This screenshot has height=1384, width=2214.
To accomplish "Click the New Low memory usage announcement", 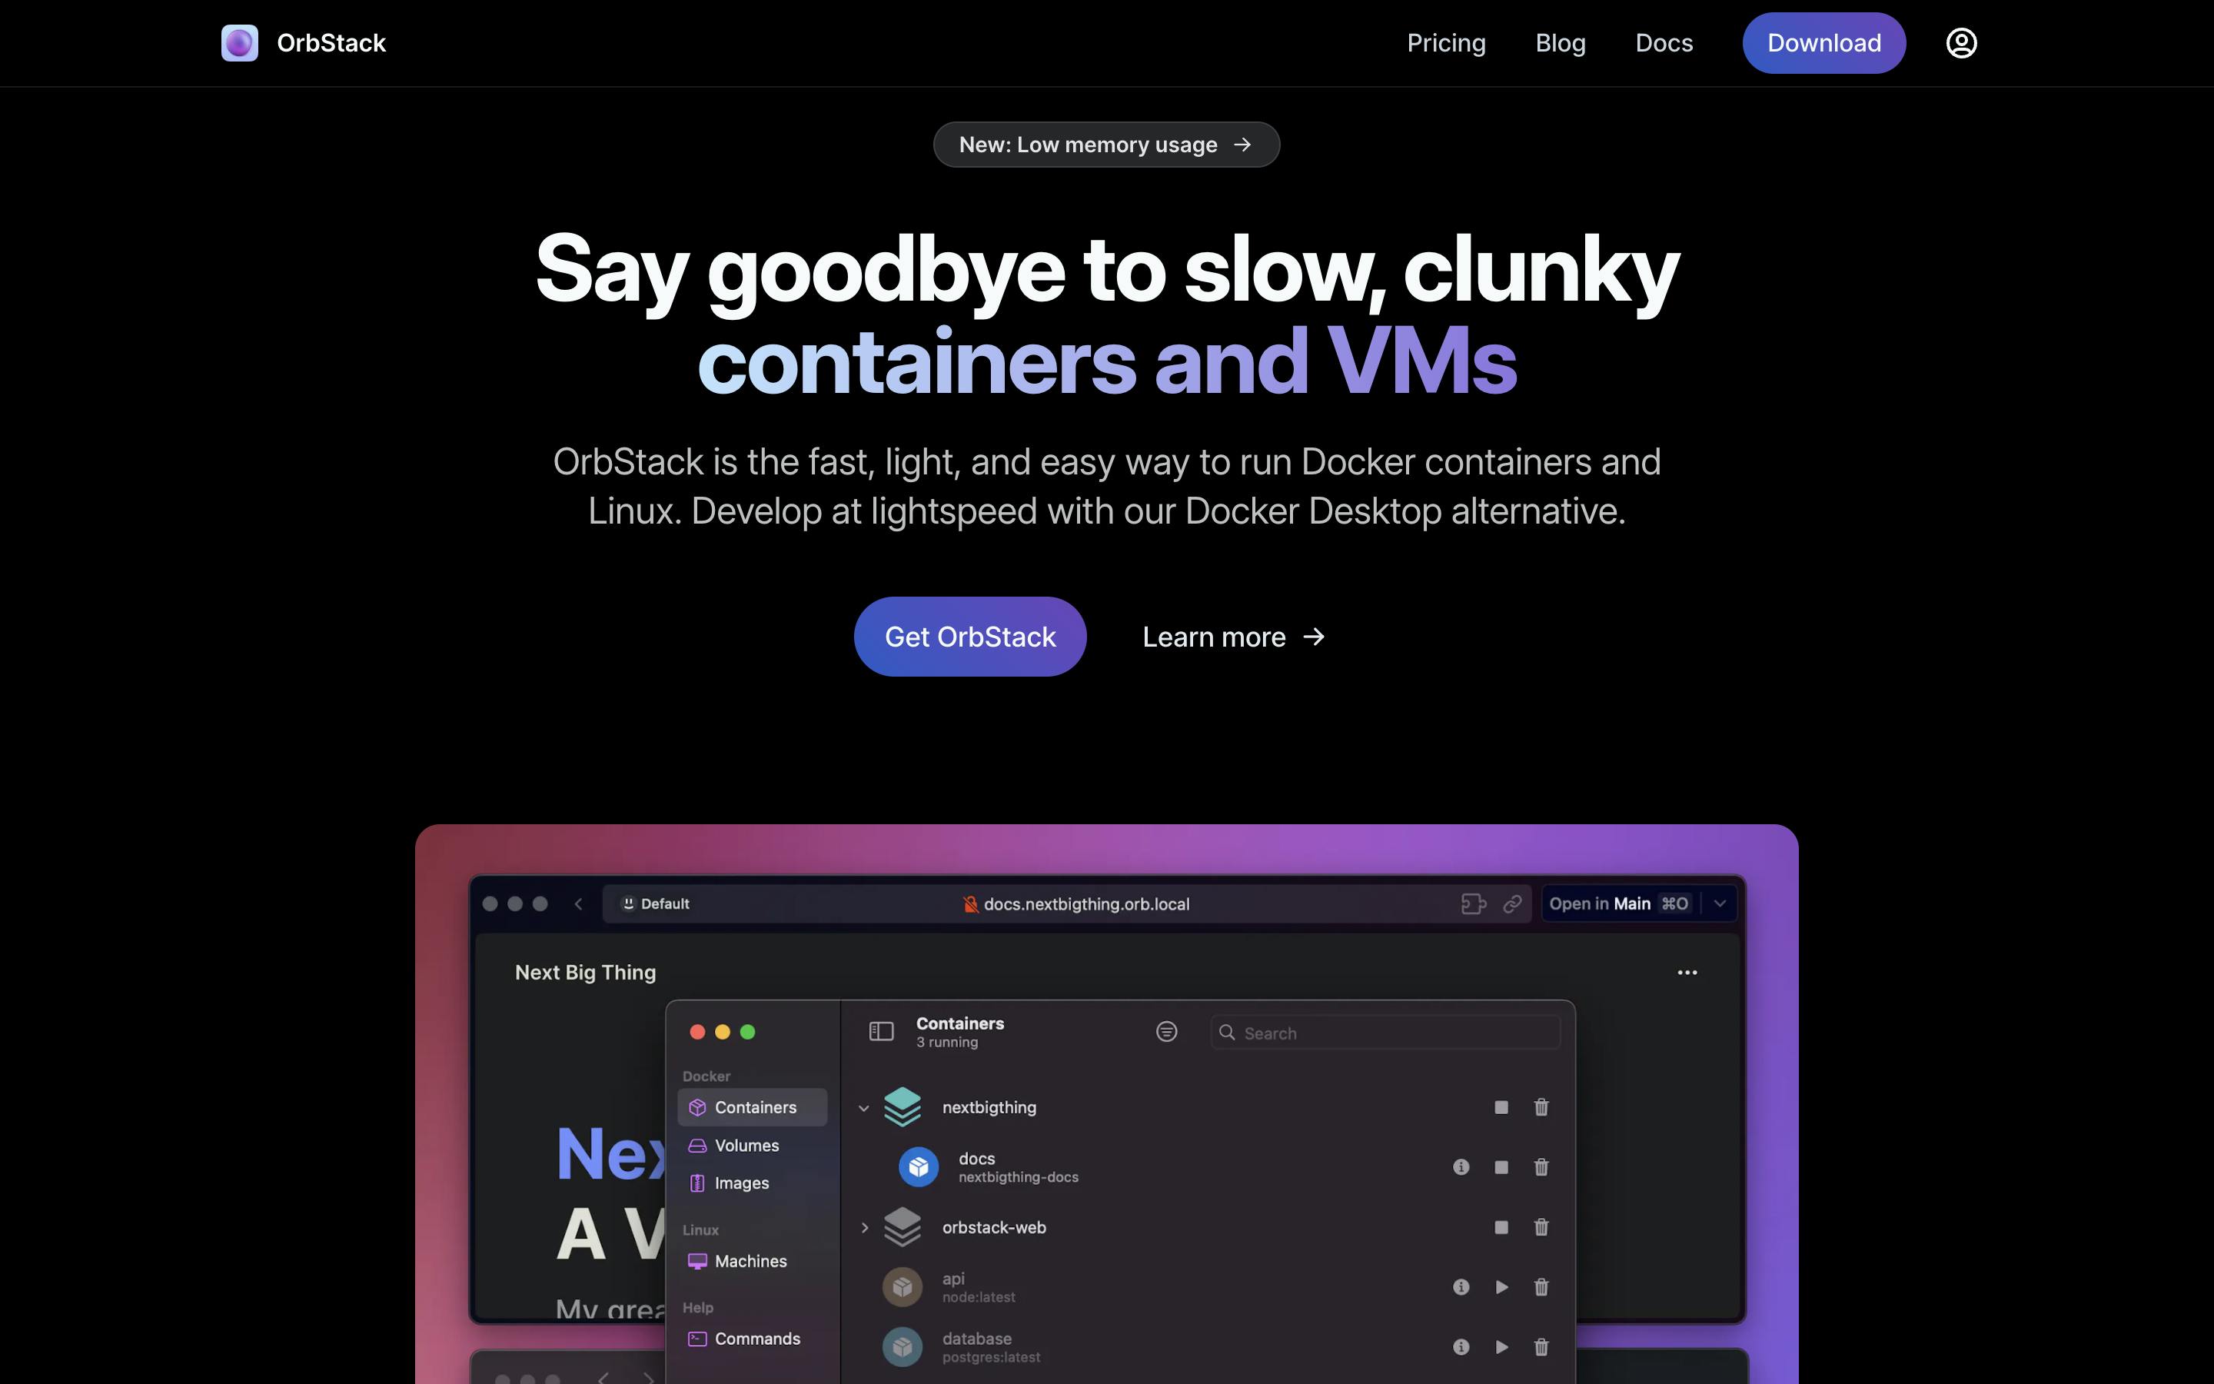I will [1106, 144].
